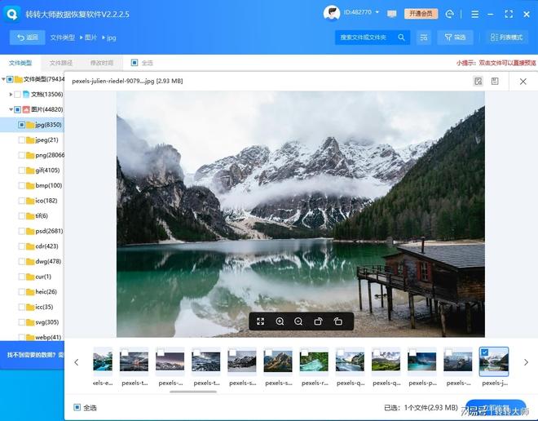Click the jpg breadcrumb item
This screenshot has width=538, height=421.
point(111,38)
